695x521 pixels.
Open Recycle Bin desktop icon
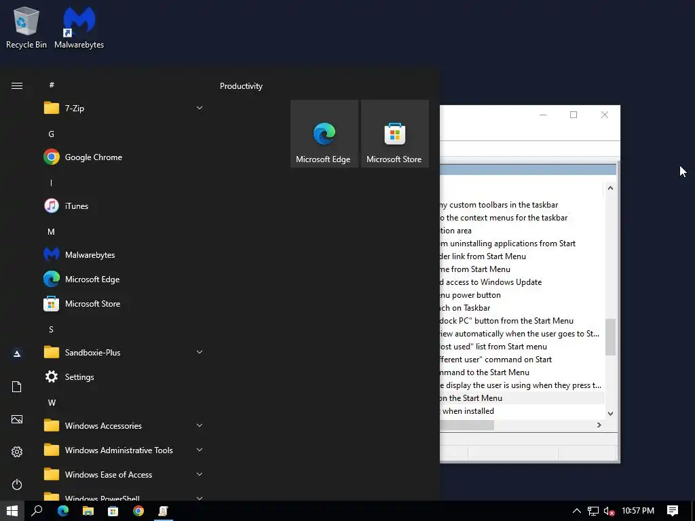pos(26,27)
